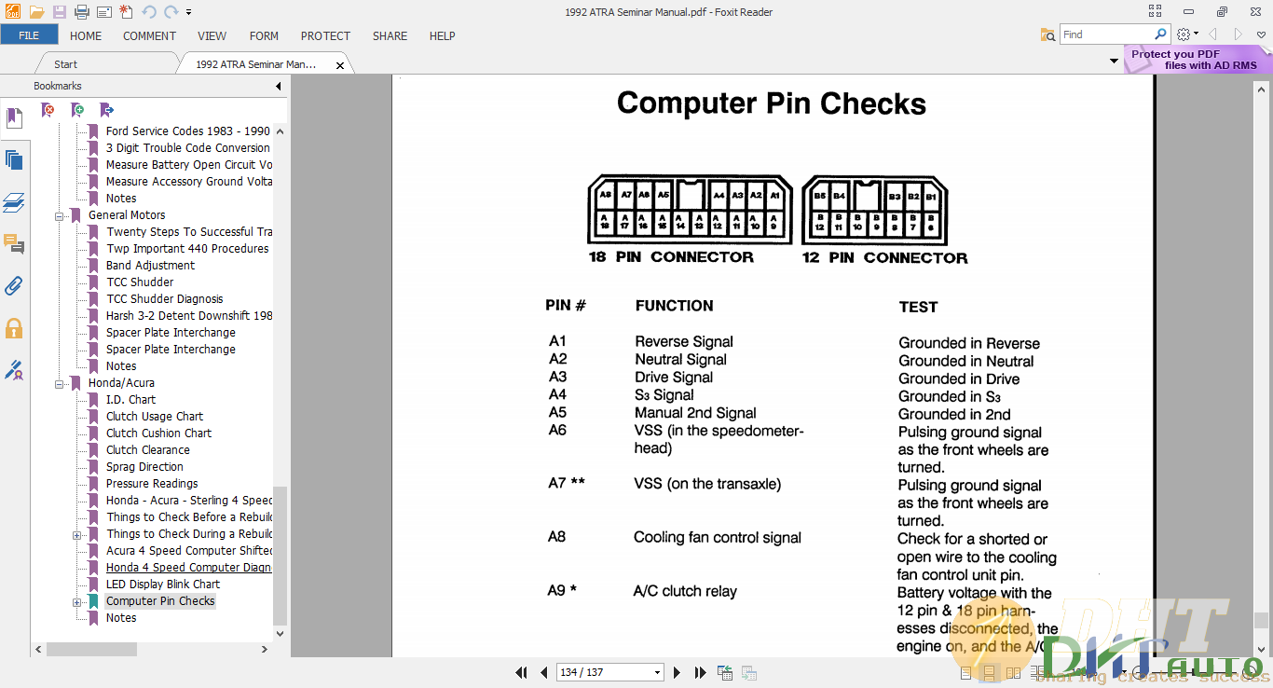
Task: Open the Sprag Direction bookmark
Action: (144, 467)
